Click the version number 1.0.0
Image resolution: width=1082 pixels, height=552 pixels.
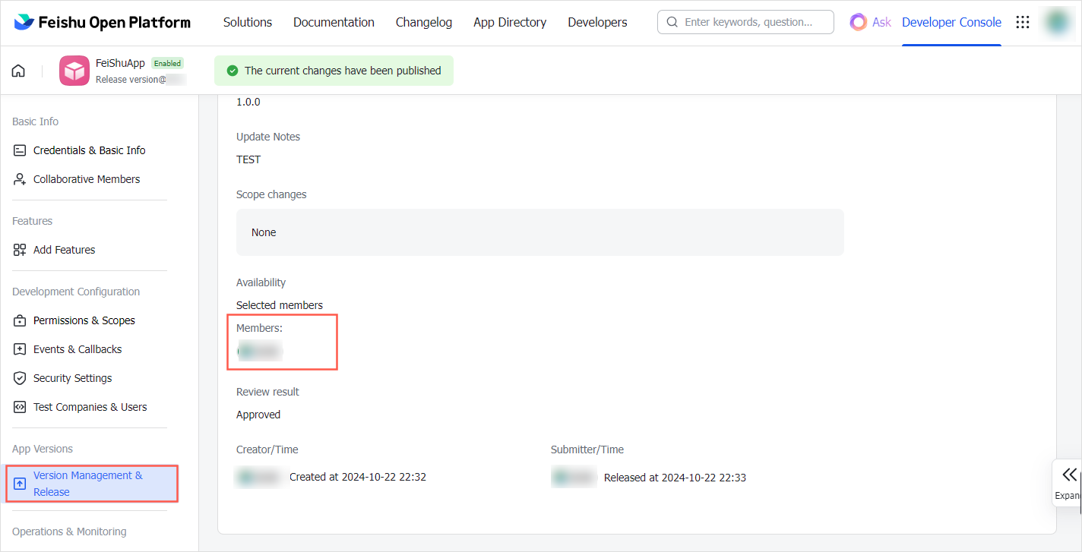[248, 102]
